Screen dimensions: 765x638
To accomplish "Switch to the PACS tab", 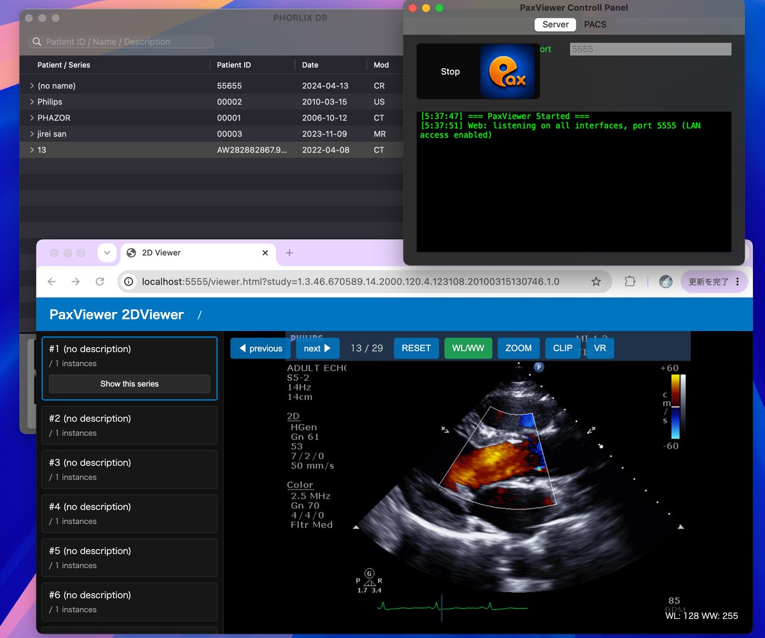I will (595, 24).
